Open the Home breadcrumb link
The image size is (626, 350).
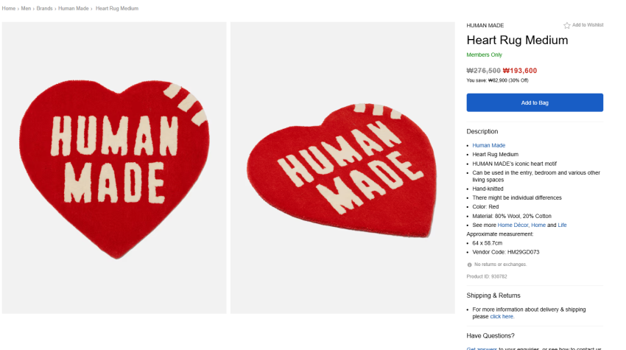[8, 8]
